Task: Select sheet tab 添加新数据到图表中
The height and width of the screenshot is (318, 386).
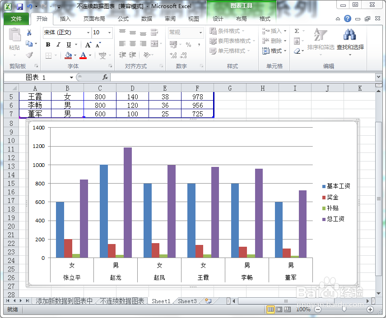Action: [x=64, y=301]
